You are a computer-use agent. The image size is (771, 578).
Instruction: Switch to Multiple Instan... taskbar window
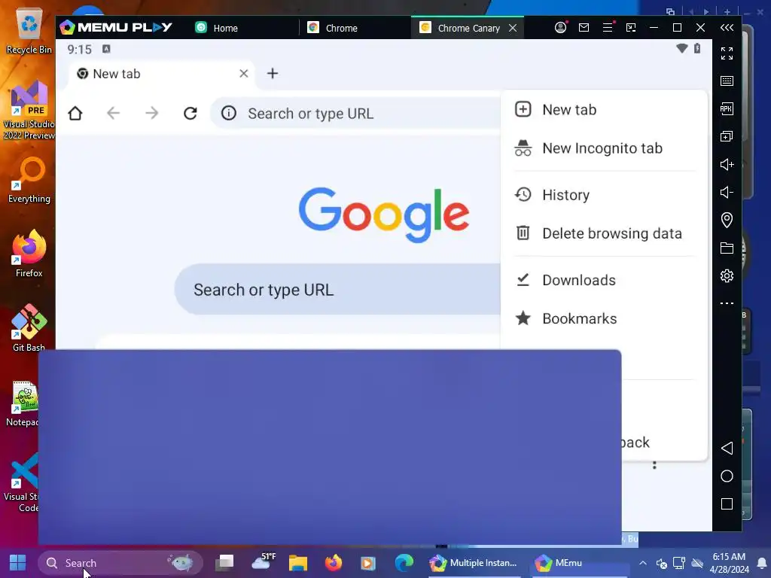point(474,563)
